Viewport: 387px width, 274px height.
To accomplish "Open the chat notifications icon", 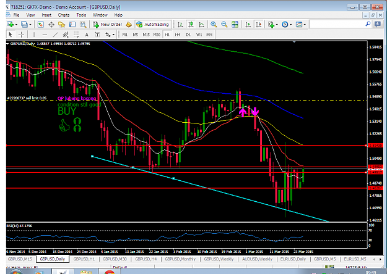I will (x=378, y=24).
